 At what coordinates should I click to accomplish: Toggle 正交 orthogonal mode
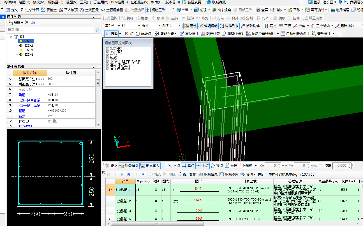click(x=111, y=166)
